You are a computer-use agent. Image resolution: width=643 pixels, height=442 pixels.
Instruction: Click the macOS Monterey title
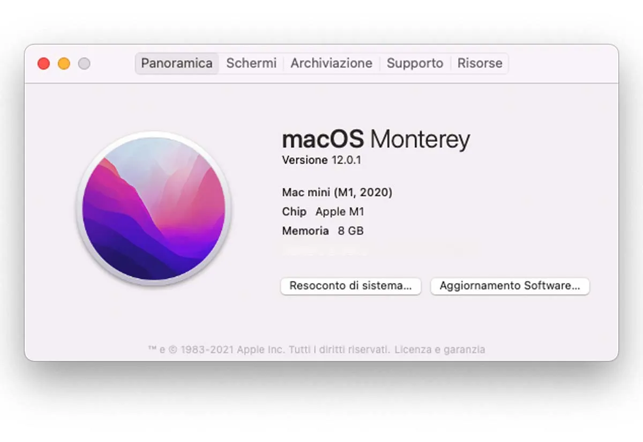(x=376, y=139)
